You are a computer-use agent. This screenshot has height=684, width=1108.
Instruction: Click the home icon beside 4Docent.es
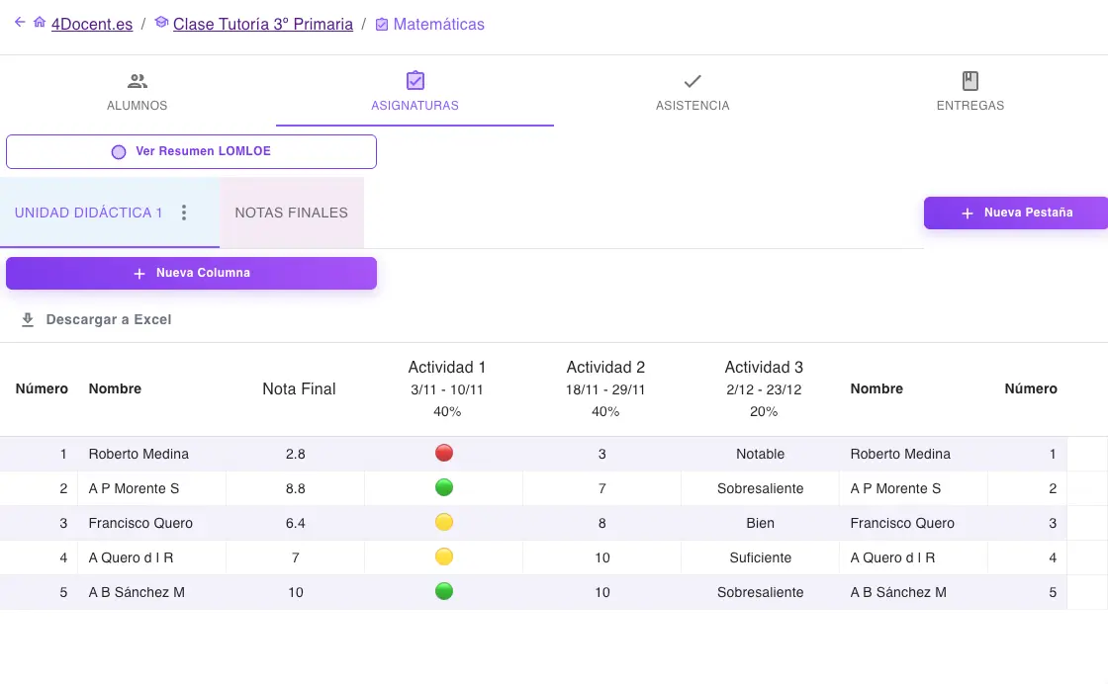40,23
